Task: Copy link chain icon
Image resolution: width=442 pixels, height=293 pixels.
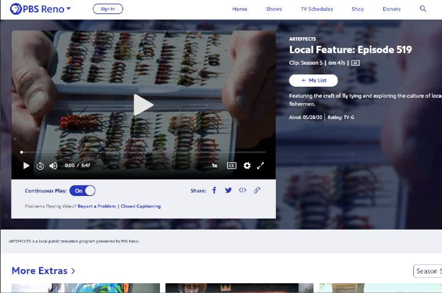Action: [x=257, y=190]
